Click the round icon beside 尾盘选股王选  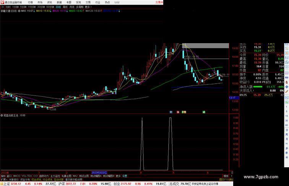tap(2, 115)
